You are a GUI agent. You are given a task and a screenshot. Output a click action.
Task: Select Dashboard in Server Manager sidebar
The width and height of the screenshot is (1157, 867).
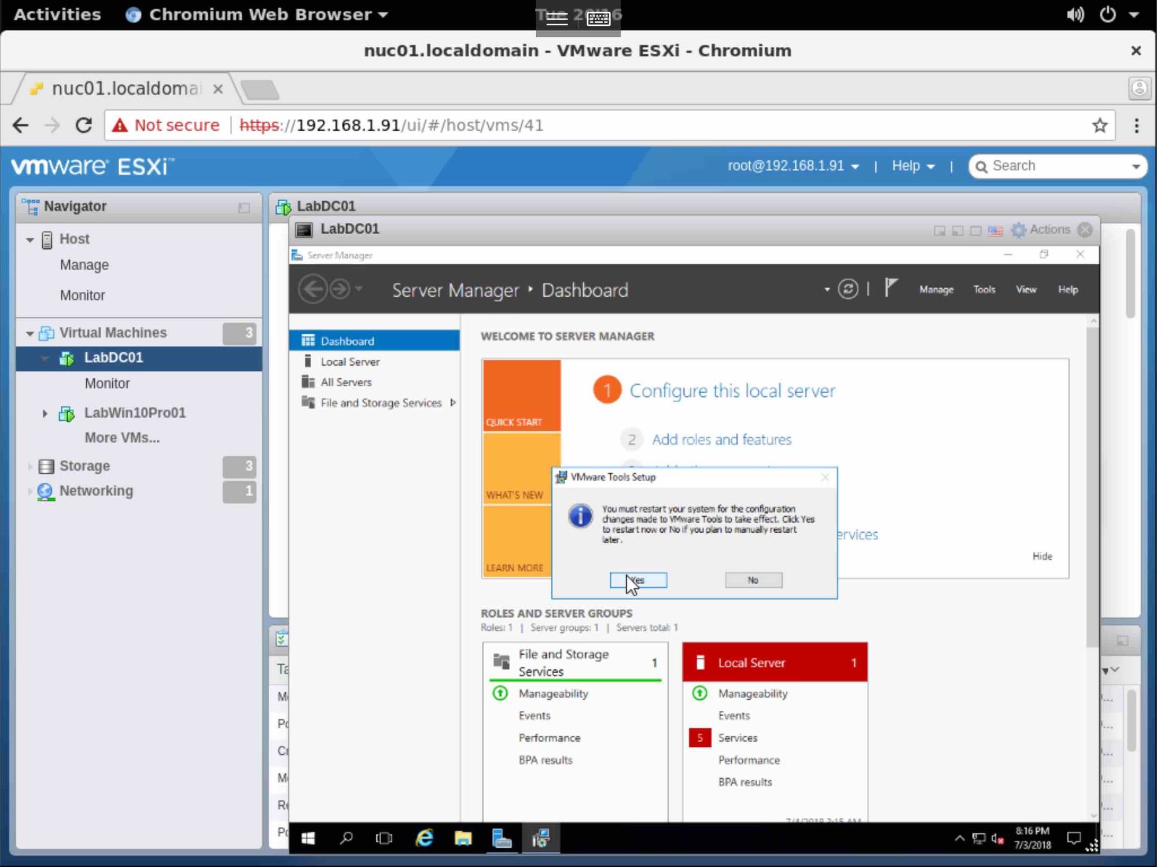(x=374, y=341)
